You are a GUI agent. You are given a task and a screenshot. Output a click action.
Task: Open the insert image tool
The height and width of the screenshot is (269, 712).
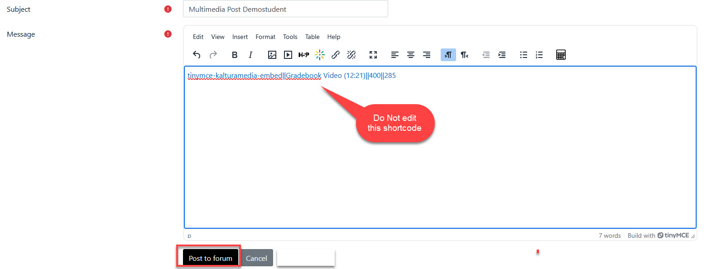tap(272, 55)
